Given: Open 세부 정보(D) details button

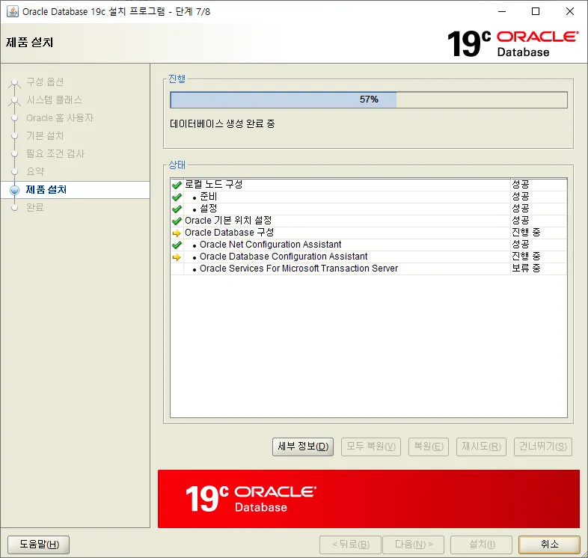Looking at the screenshot, I should coord(303,447).
